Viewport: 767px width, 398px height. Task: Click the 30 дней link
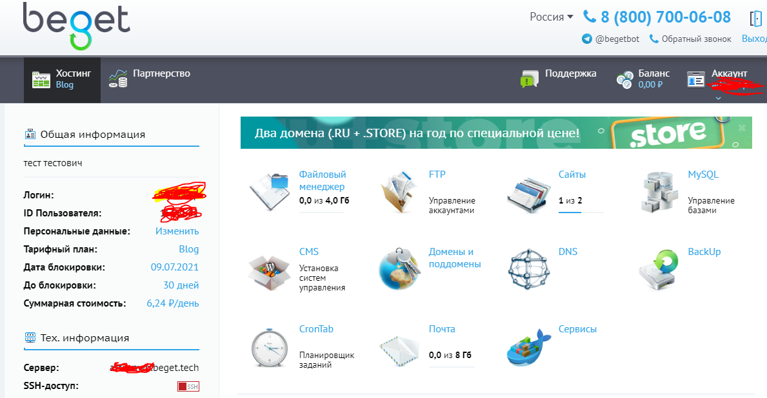[x=181, y=285]
